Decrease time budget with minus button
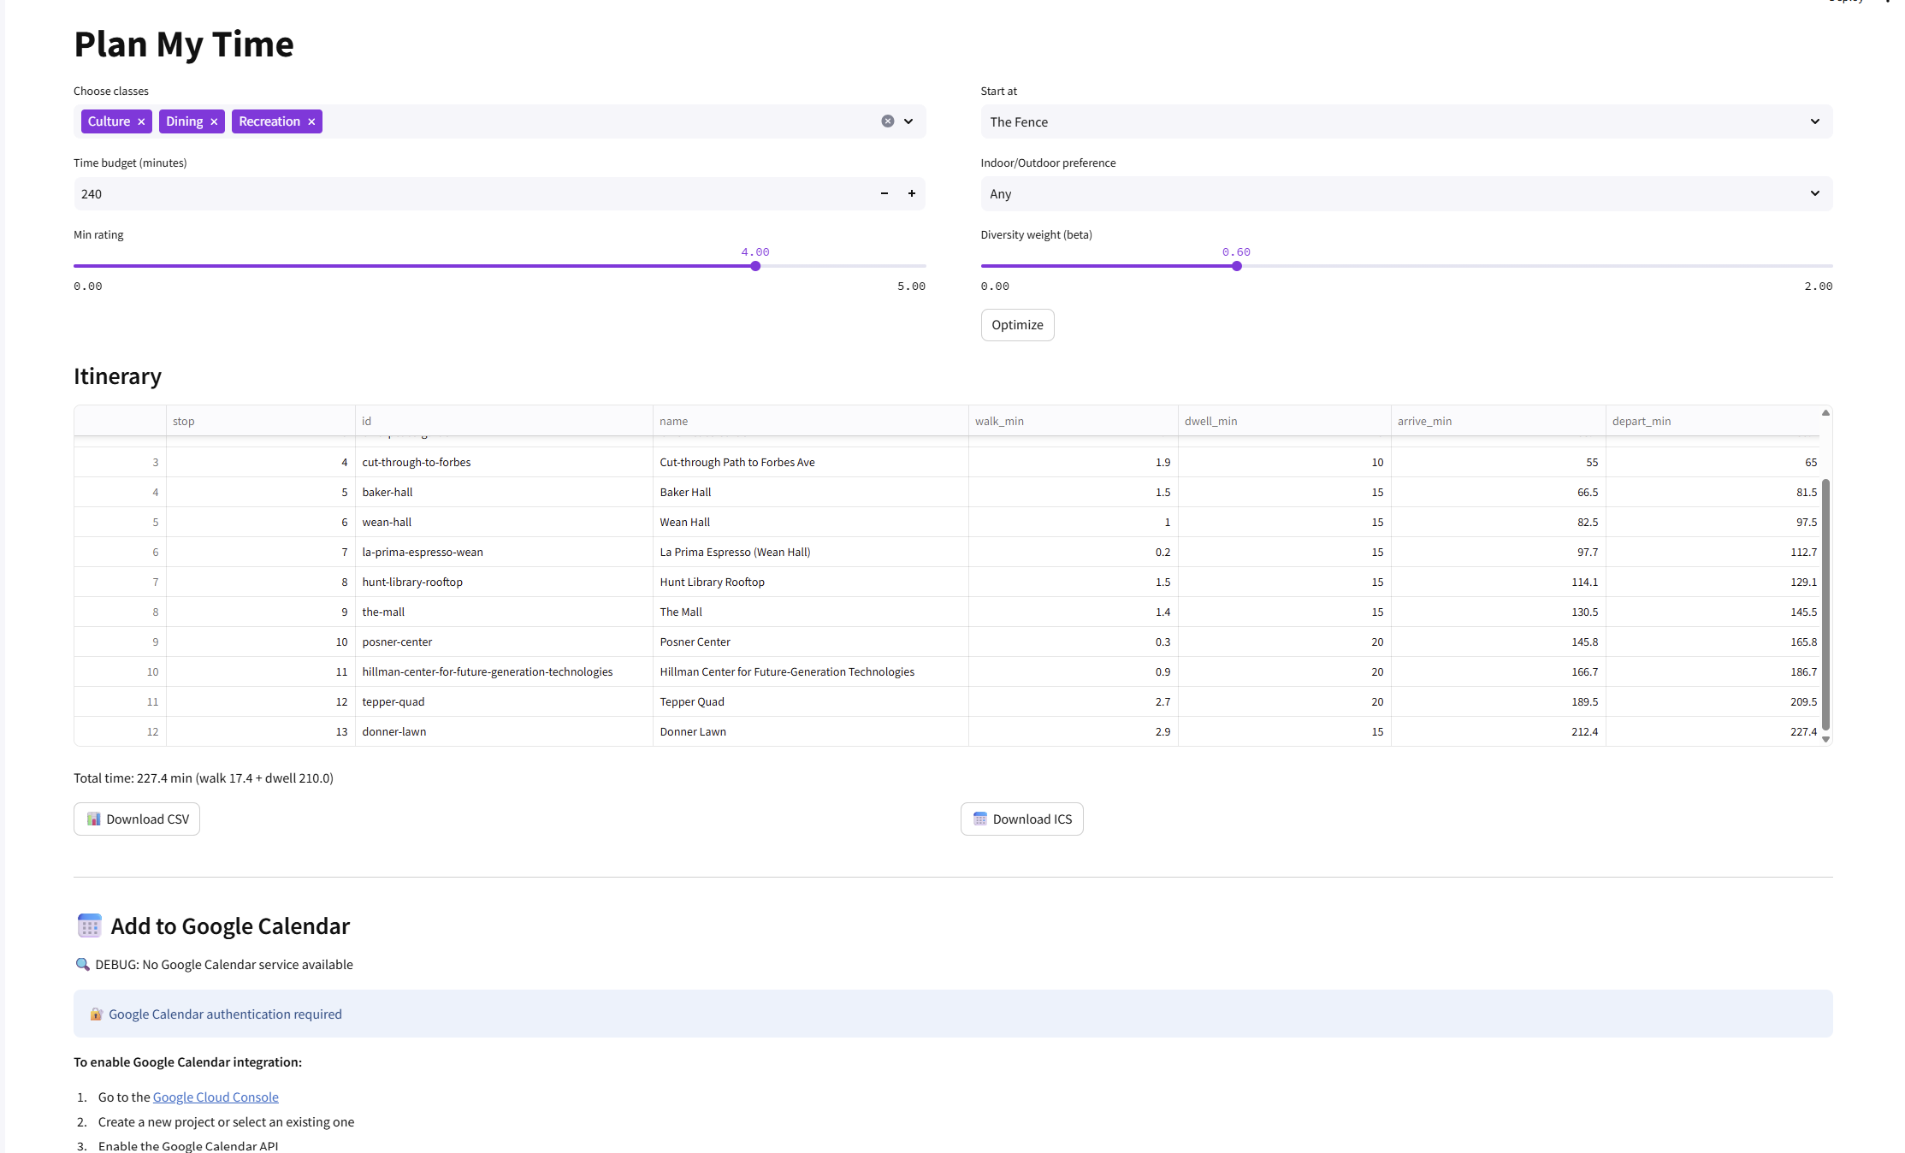 (884, 193)
